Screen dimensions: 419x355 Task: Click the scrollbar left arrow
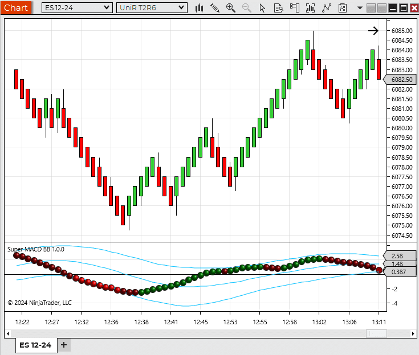tap(7, 333)
